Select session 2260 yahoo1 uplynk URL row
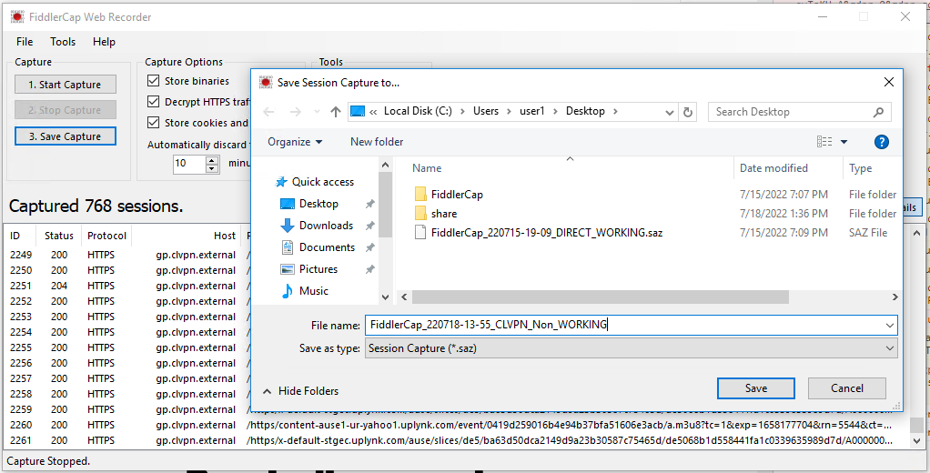Image resolution: width=930 pixels, height=473 pixels. pyautogui.click(x=457, y=425)
